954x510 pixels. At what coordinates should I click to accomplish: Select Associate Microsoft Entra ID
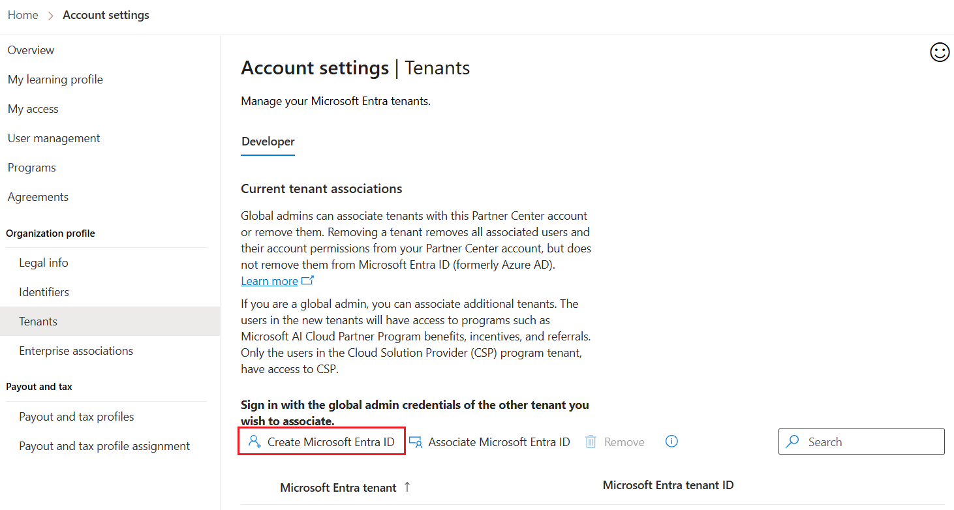coord(498,442)
